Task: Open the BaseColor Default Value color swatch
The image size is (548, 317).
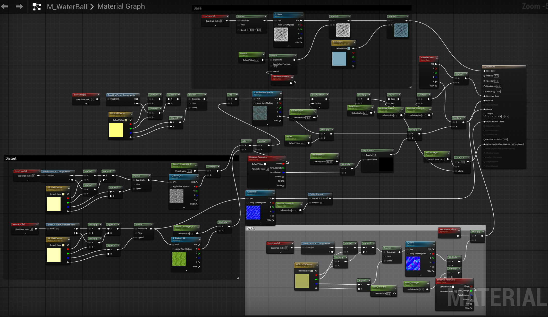Action: pos(349,48)
